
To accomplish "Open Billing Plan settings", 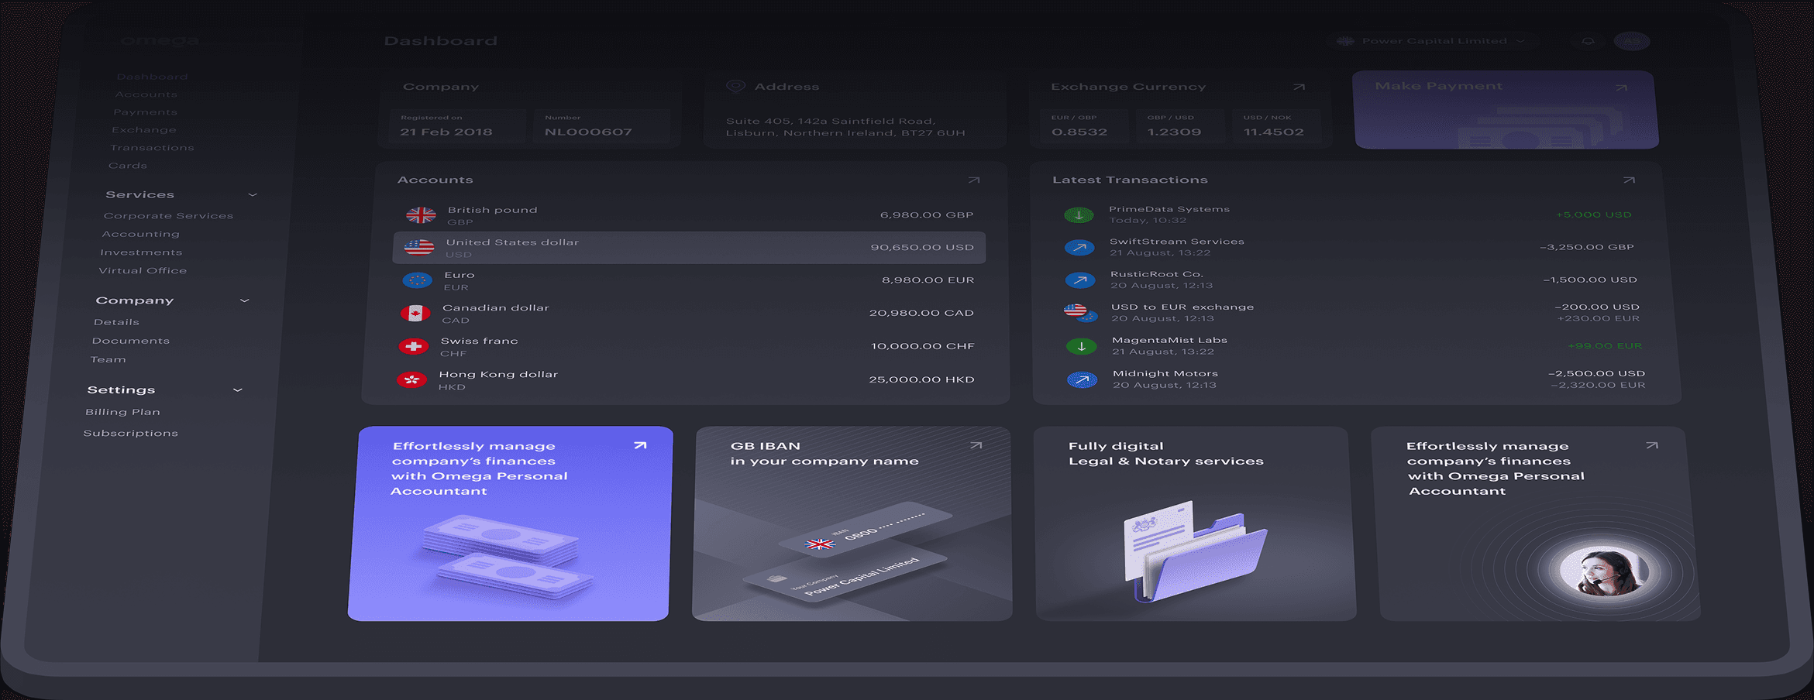I will coord(122,412).
